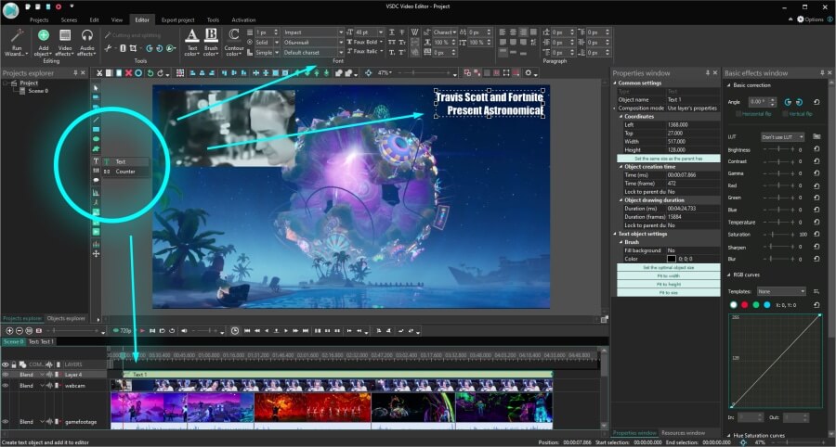This screenshot has width=836, height=447.
Task: Reset the Saturation value
Action: tap(816, 234)
